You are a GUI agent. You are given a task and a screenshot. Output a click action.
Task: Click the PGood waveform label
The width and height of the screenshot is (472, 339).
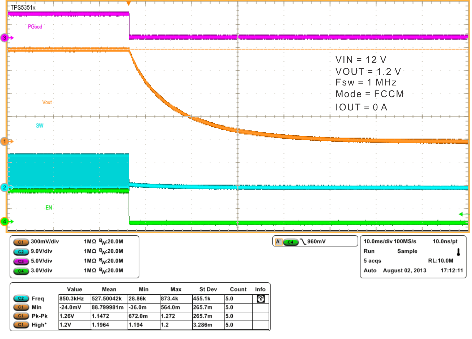35,27
